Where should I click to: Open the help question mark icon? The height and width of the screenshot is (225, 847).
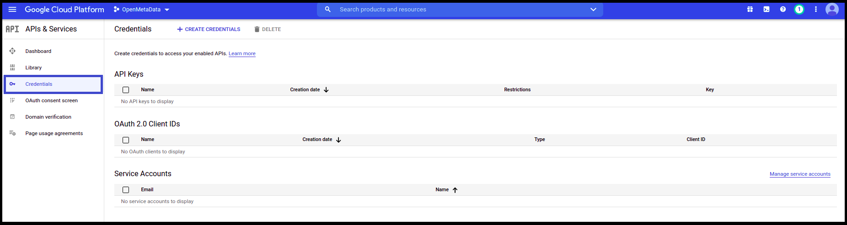(x=783, y=10)
